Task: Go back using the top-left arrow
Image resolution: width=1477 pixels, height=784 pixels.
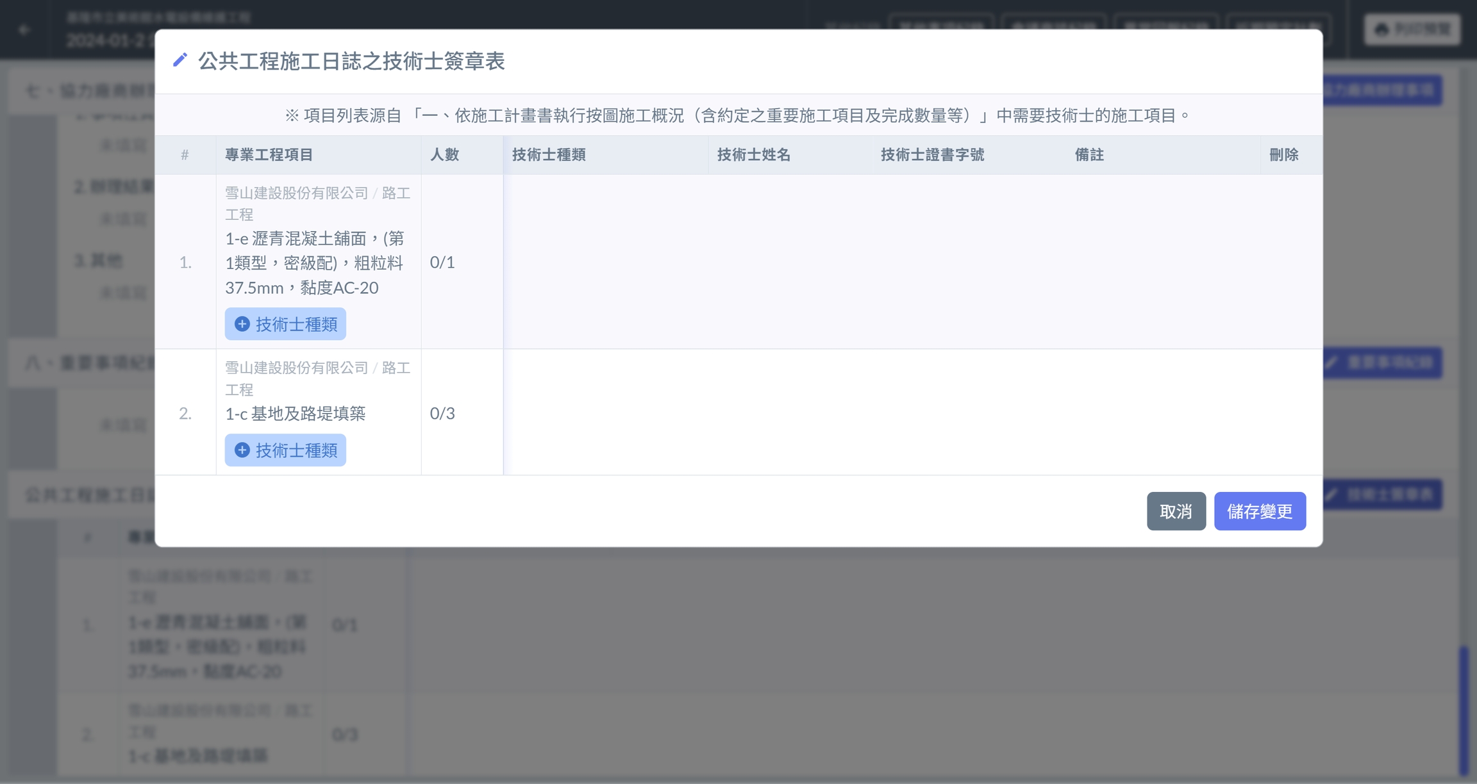Action: [x=24, y=29]
